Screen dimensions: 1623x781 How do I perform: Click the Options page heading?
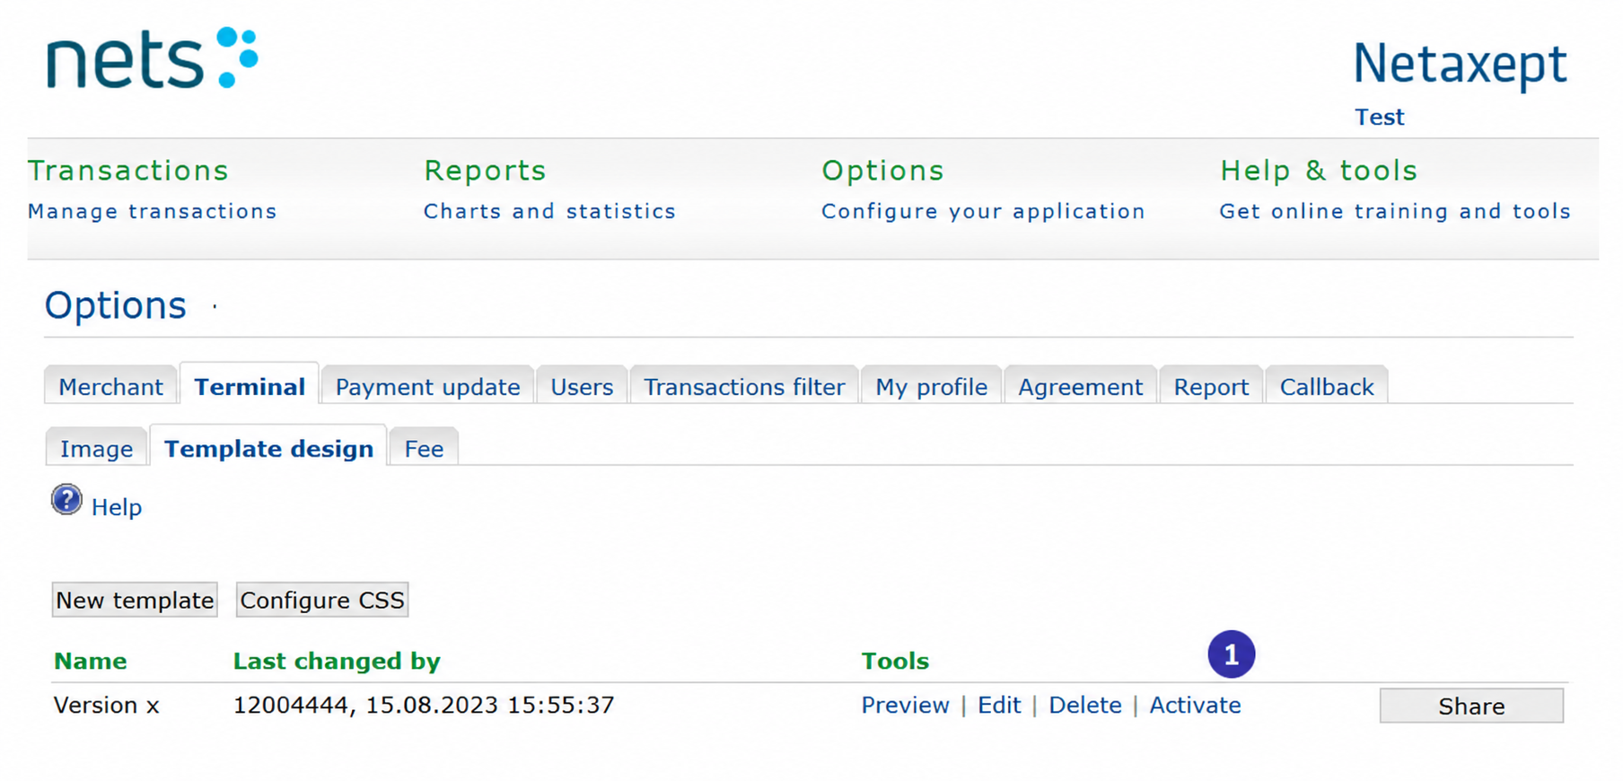[x=116, y=305]
